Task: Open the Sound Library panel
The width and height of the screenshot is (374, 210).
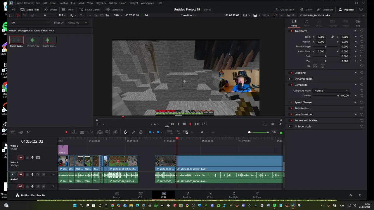Action: (x=90, y=10)
